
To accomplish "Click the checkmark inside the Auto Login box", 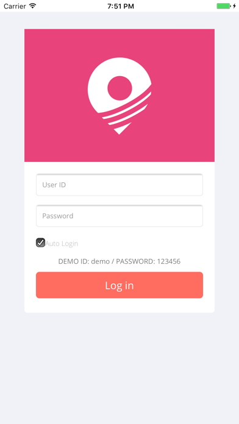I will click(41, 242).
